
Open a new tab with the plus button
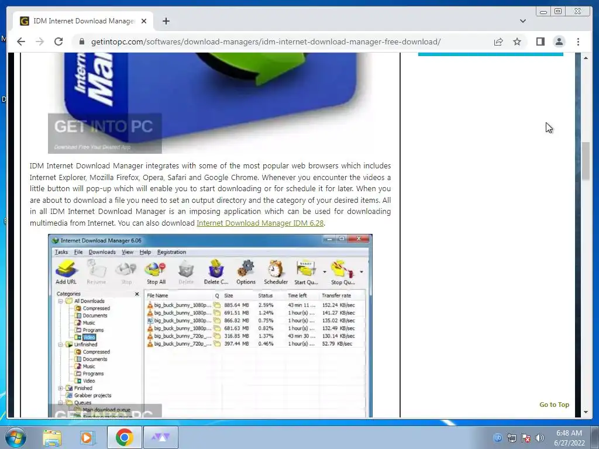[x=166, y=21]
